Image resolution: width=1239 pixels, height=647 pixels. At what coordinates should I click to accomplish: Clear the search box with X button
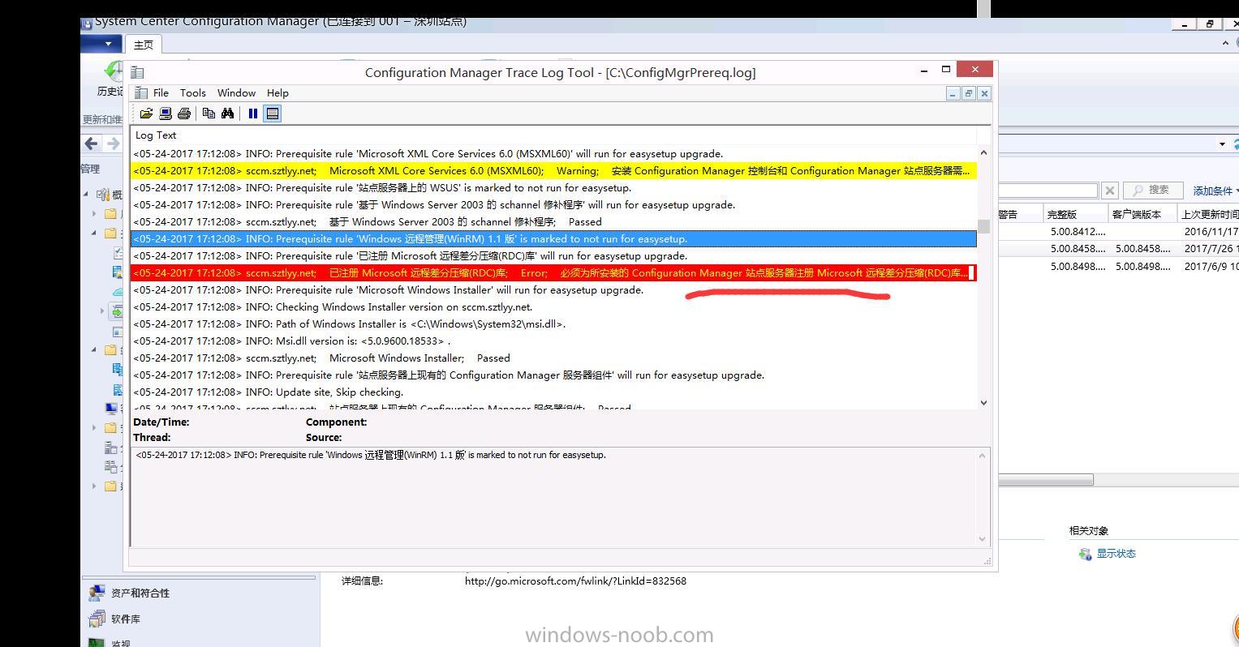click(1110, 191)
